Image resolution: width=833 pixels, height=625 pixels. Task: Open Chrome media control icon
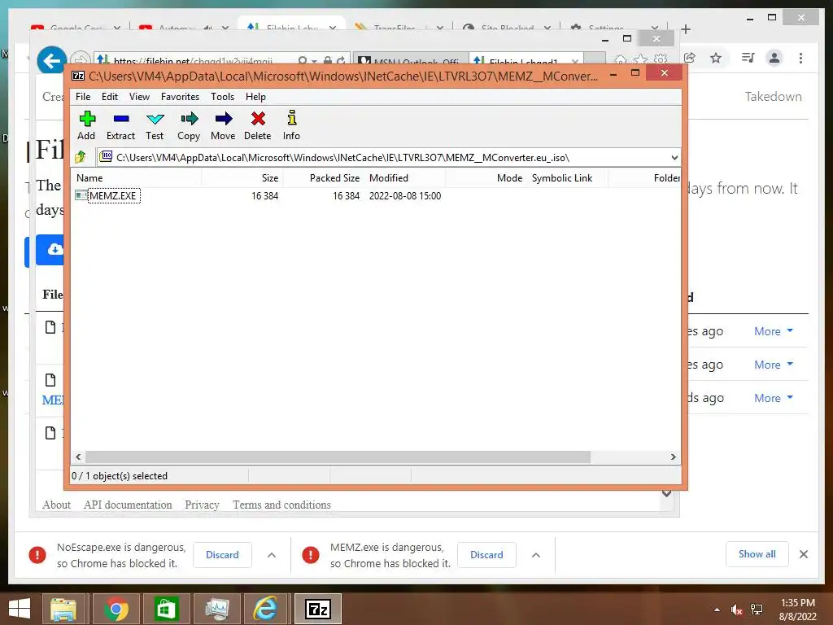pos(748,58)
